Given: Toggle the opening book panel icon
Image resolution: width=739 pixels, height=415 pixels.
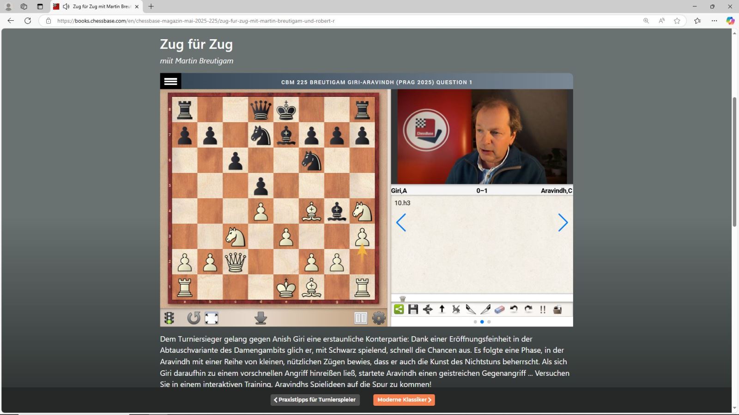Looking at the screenshot, I should [361, 318].
